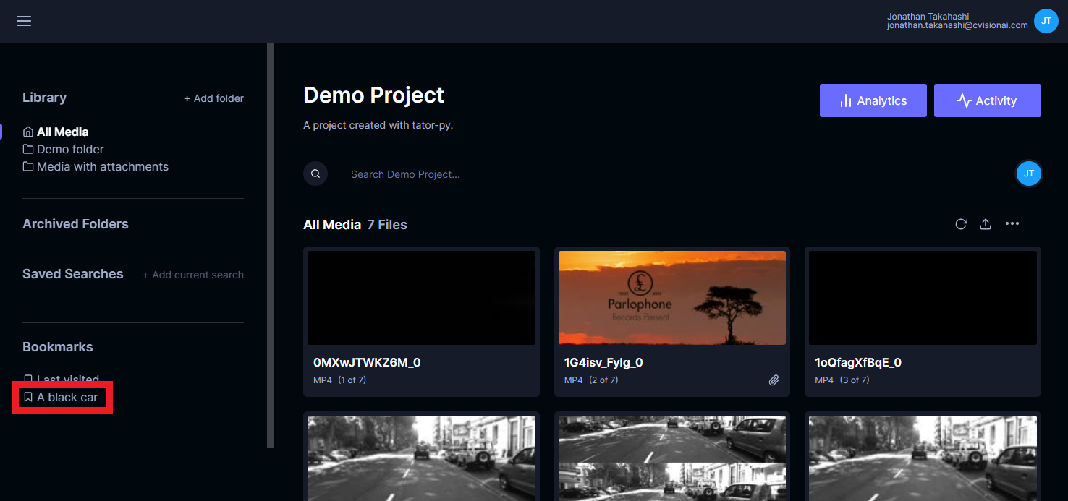
Task: Refresh the All Media list
Action: pos(961,224)
